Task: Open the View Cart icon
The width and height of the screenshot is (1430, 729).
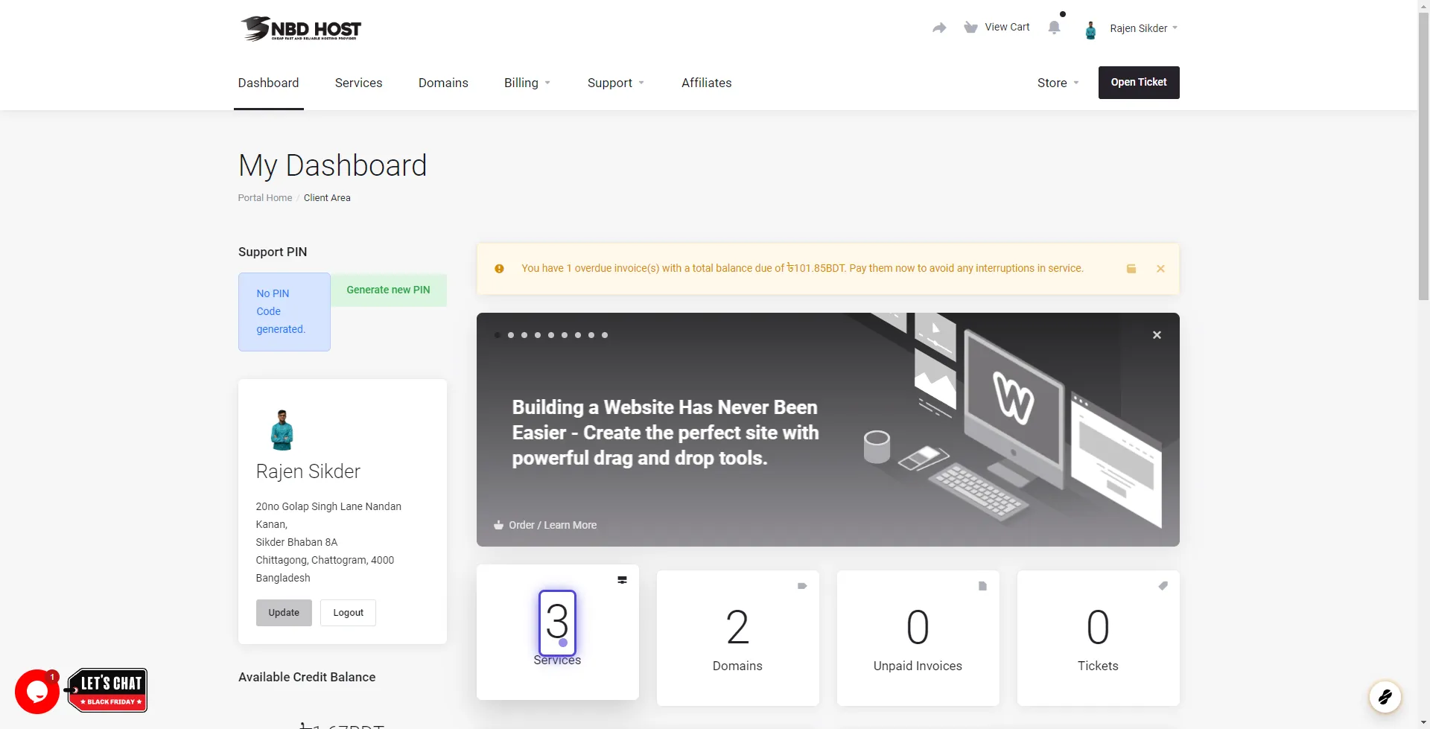Action: pyautogui.click(x=970, y=27)
